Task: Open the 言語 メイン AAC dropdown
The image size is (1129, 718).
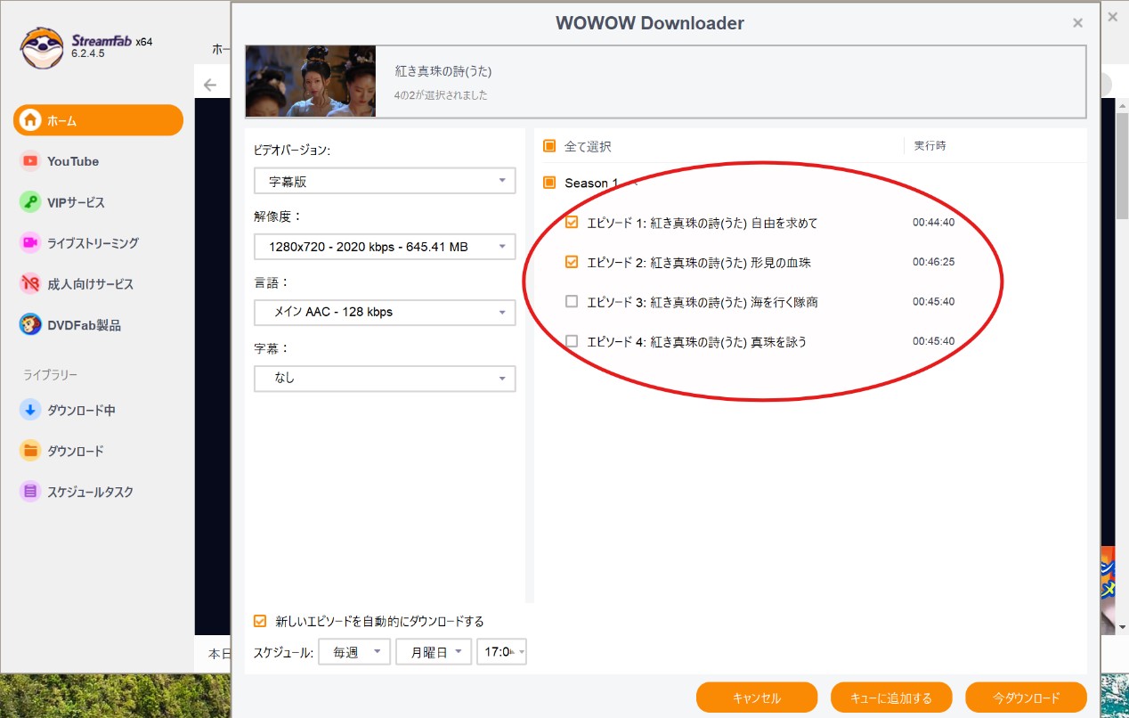Action: 385,312
